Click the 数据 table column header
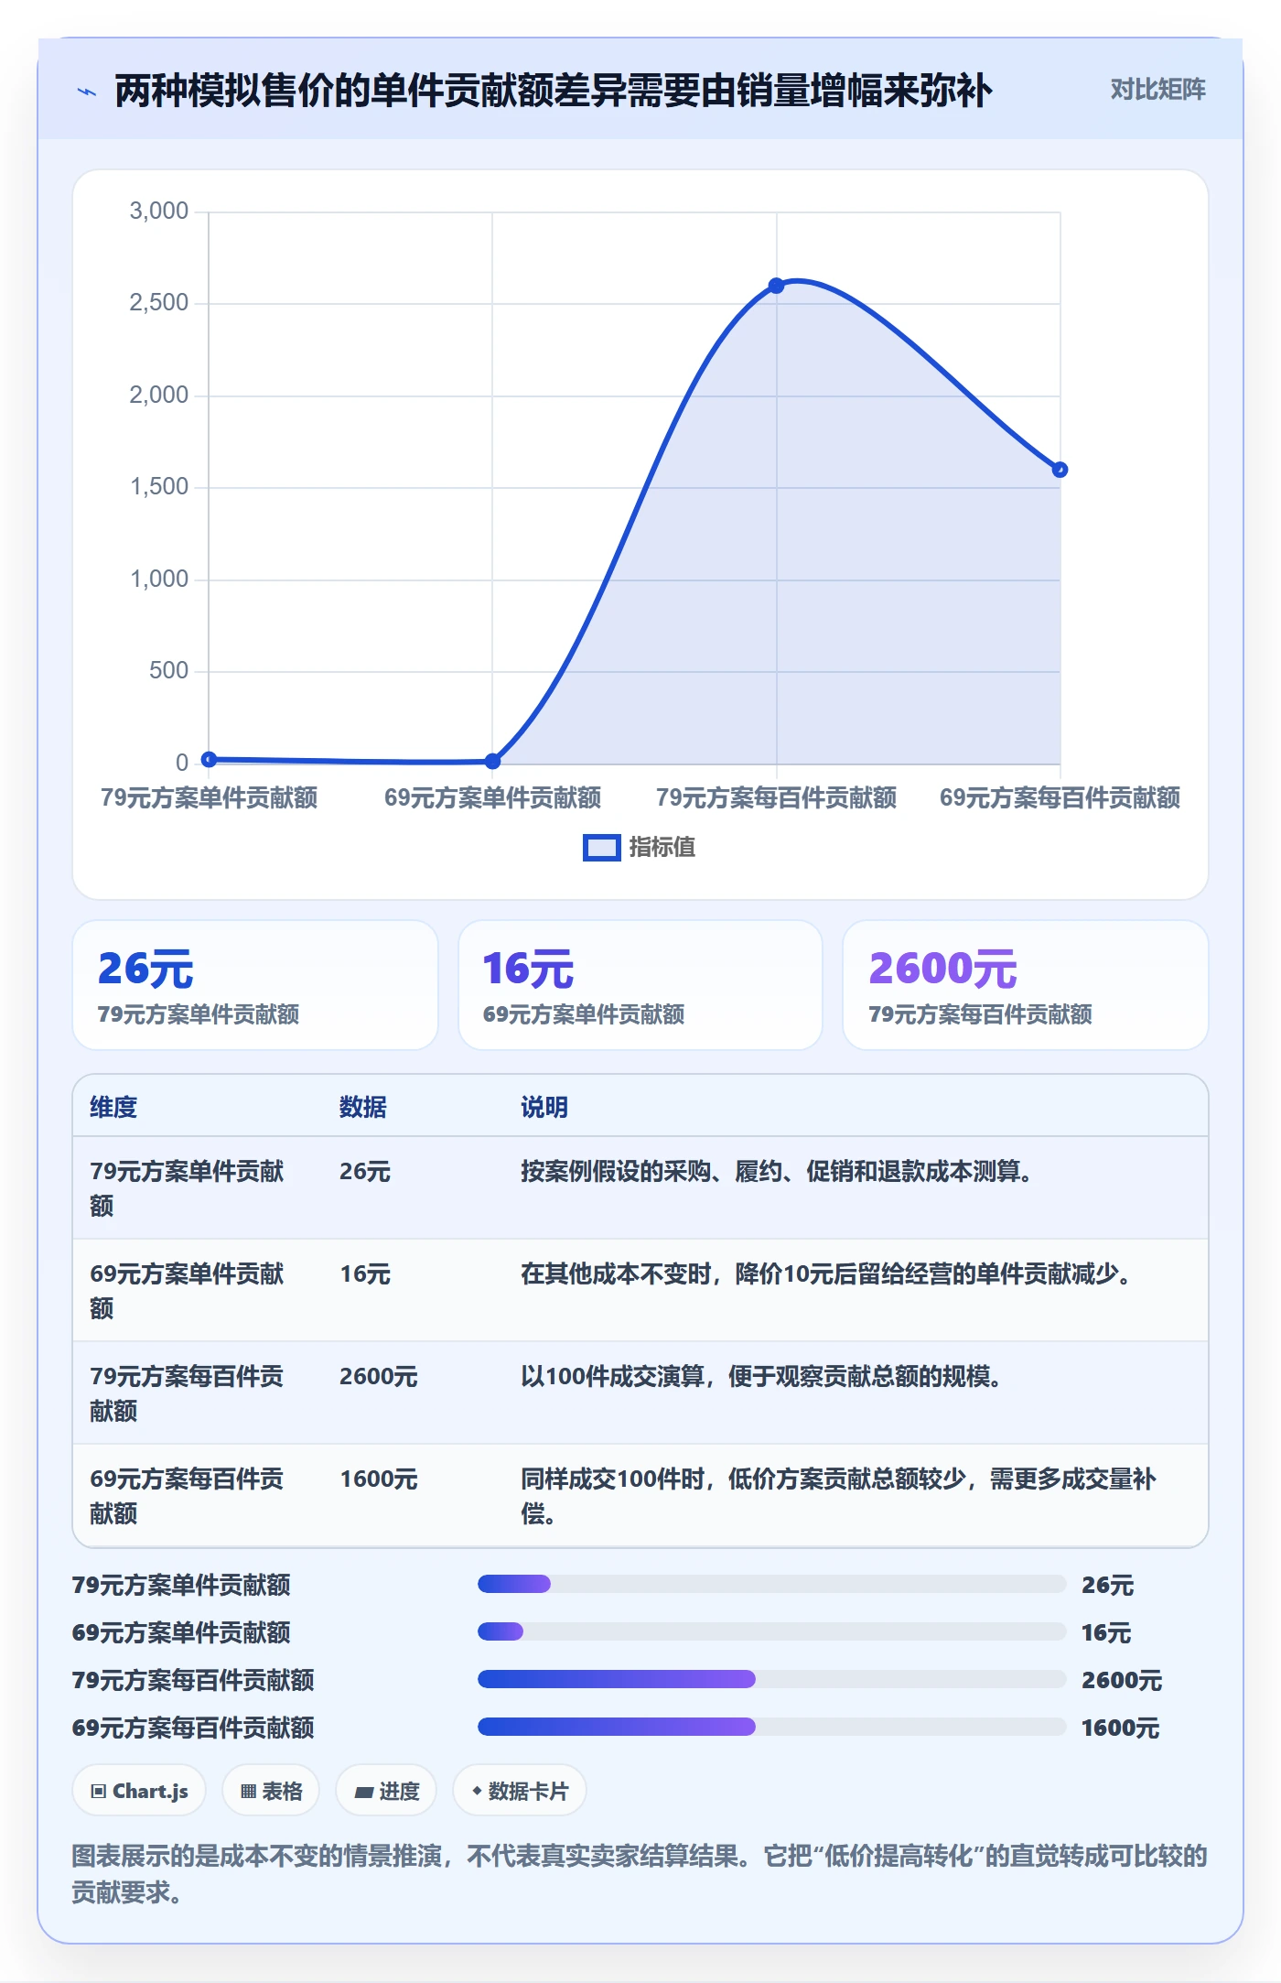The width and height of the screenshot is (1281, 1983). coord(363,1107)
